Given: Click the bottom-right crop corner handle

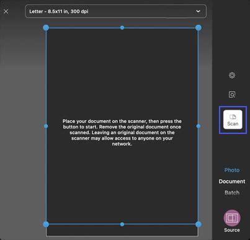Looking at the screenshot, I should click(x=199, y=224).
